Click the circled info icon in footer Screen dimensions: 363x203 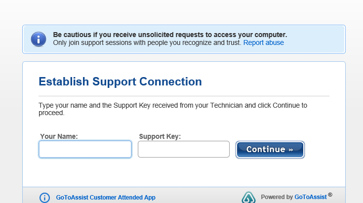point(44,198)
